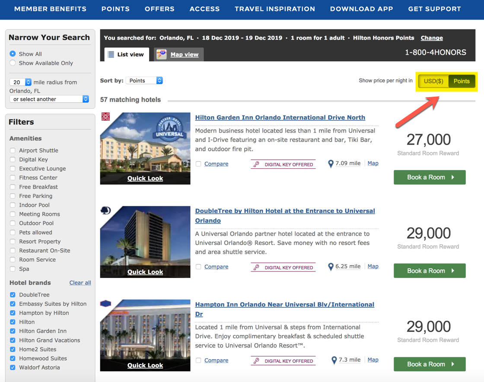
Task: Open Hilton Garden Inn Orlando International Drive North link
Action: [x=280, y=117]
